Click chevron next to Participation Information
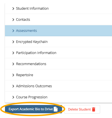 pos(13,53)
